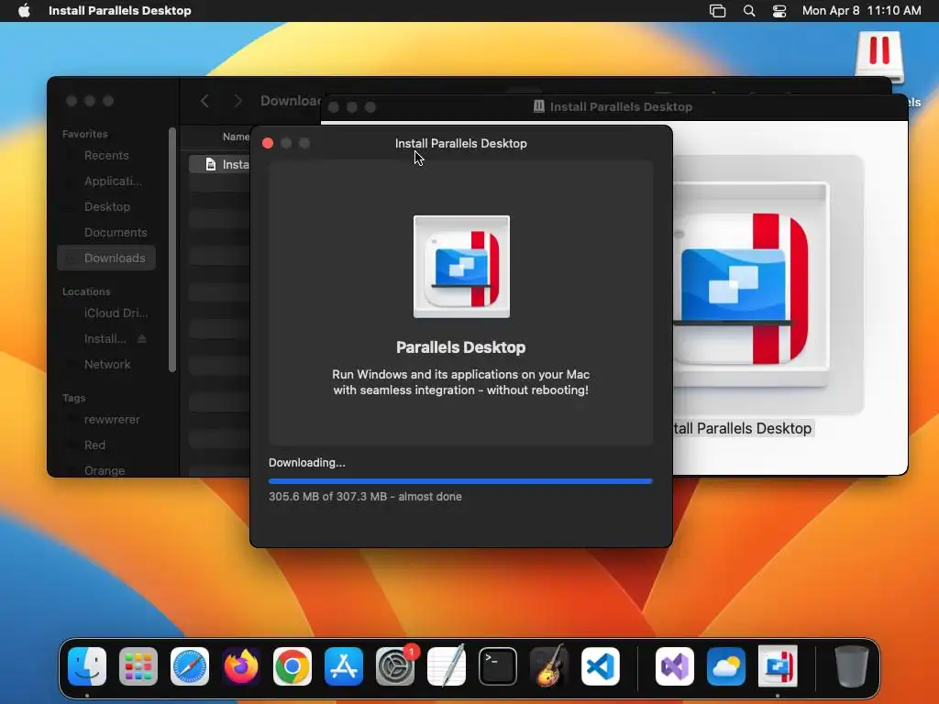
Task: Launch Terminal from the dock
Action: (498, 666)
